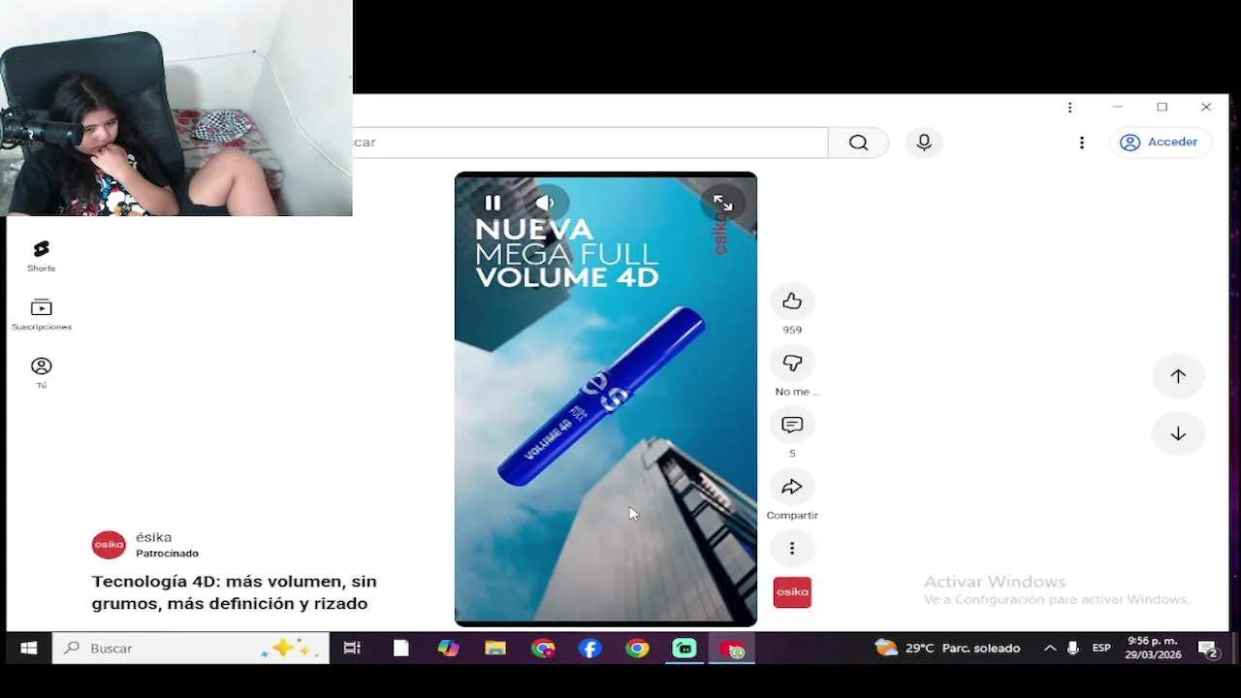Open the Windows Start menu
The height and width of the screenshot is (698, 1241).
[28, 648]
